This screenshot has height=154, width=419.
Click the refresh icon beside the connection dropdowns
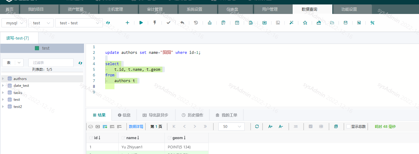coord(108,23)
